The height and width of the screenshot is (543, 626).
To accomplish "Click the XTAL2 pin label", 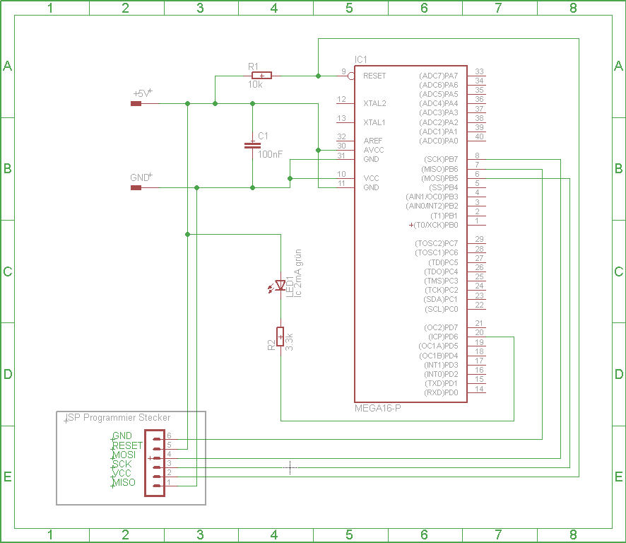I will click(x=374, y=103).
